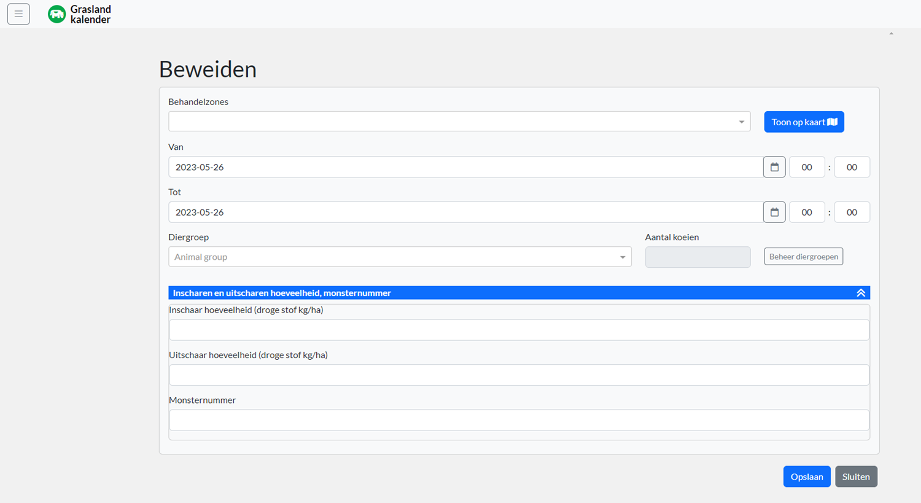Close the form with Sluiten
This screenshot has width=921, height=503.
coord(855,477)
